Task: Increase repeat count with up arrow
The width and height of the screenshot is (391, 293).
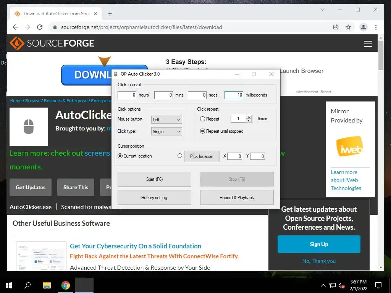Action: 249,117
